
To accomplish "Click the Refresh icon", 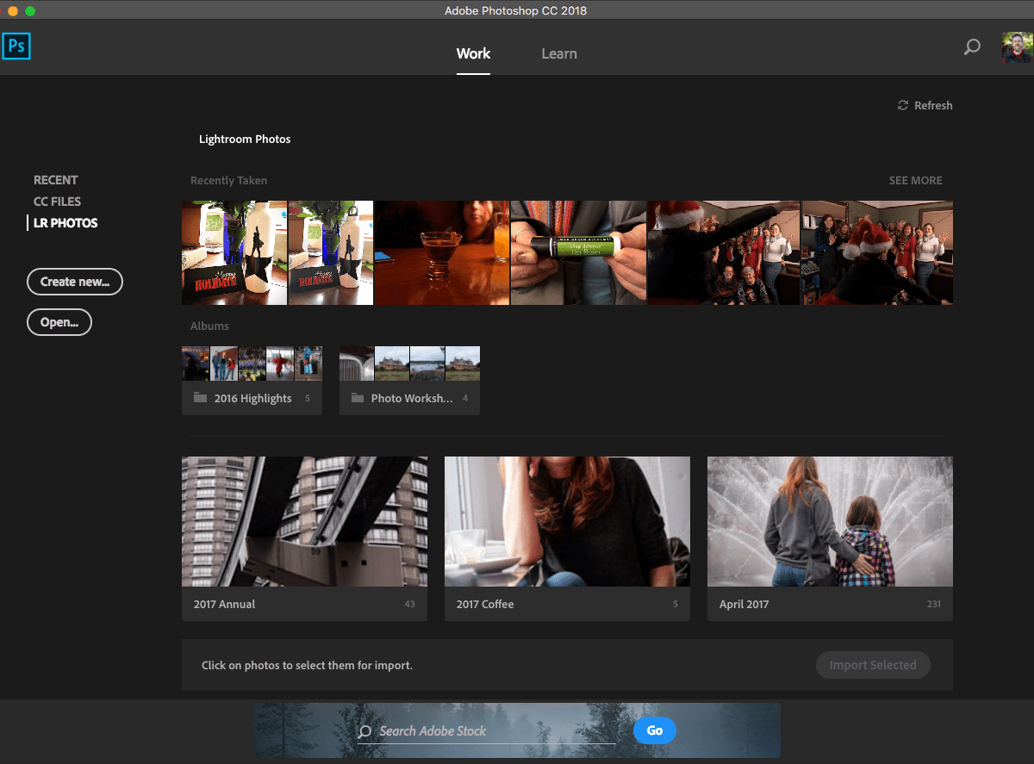I will [x=903, y=105].
